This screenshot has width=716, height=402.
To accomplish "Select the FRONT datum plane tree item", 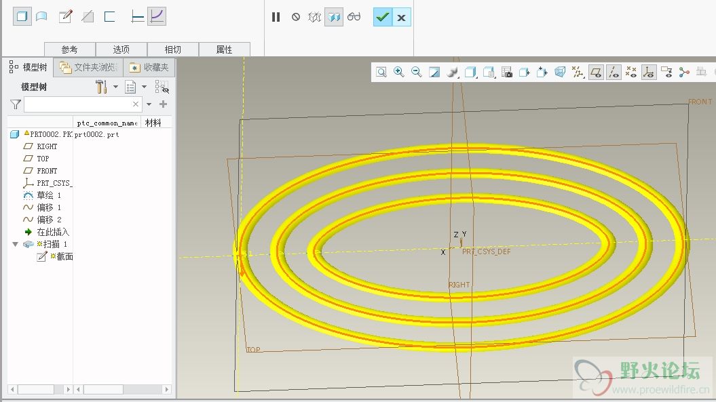I will click(x=40, y=171).
